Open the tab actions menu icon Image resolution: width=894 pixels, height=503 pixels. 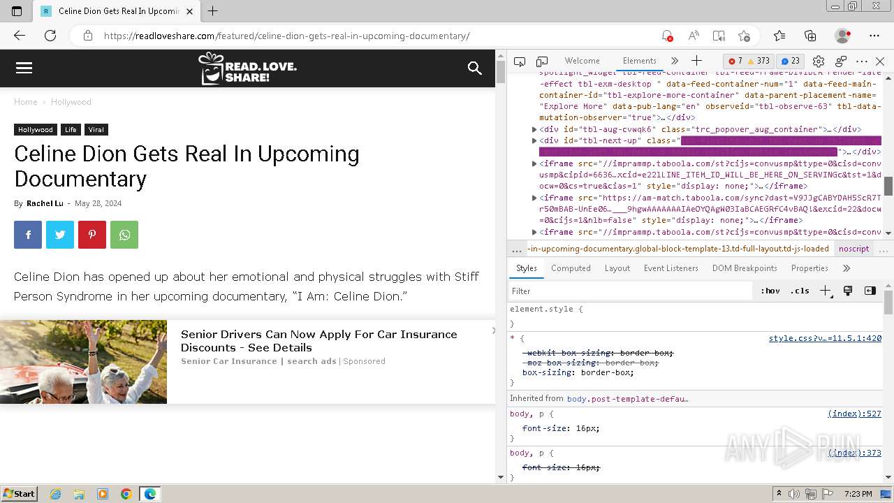pyautogui.click(x=17, y=11)
